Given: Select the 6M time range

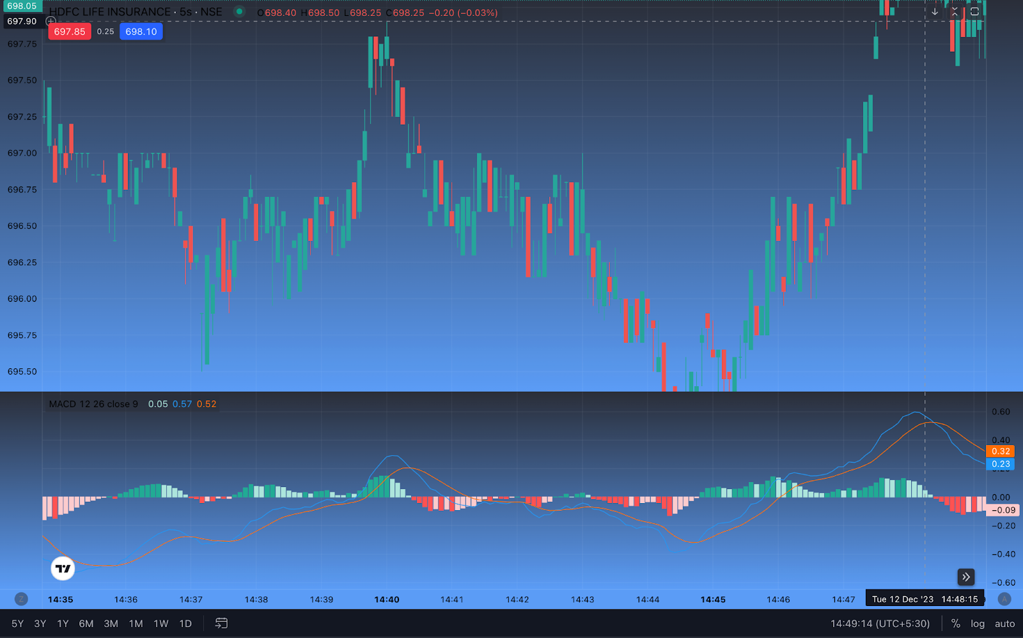Looking at the screenshot, I should click(86, 623).
